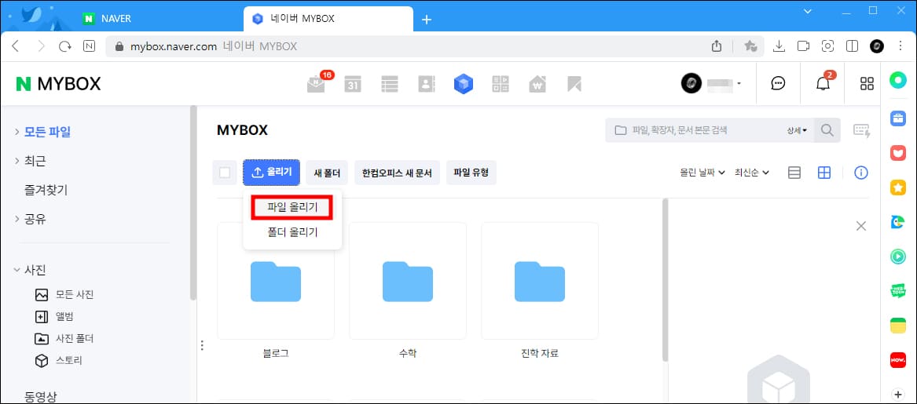Open a new browser tab

427,20
